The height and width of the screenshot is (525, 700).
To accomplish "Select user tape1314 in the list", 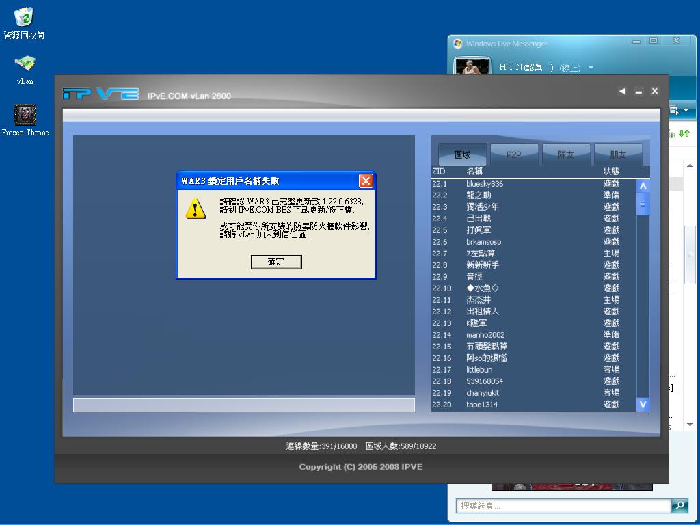I will [533, 405].
